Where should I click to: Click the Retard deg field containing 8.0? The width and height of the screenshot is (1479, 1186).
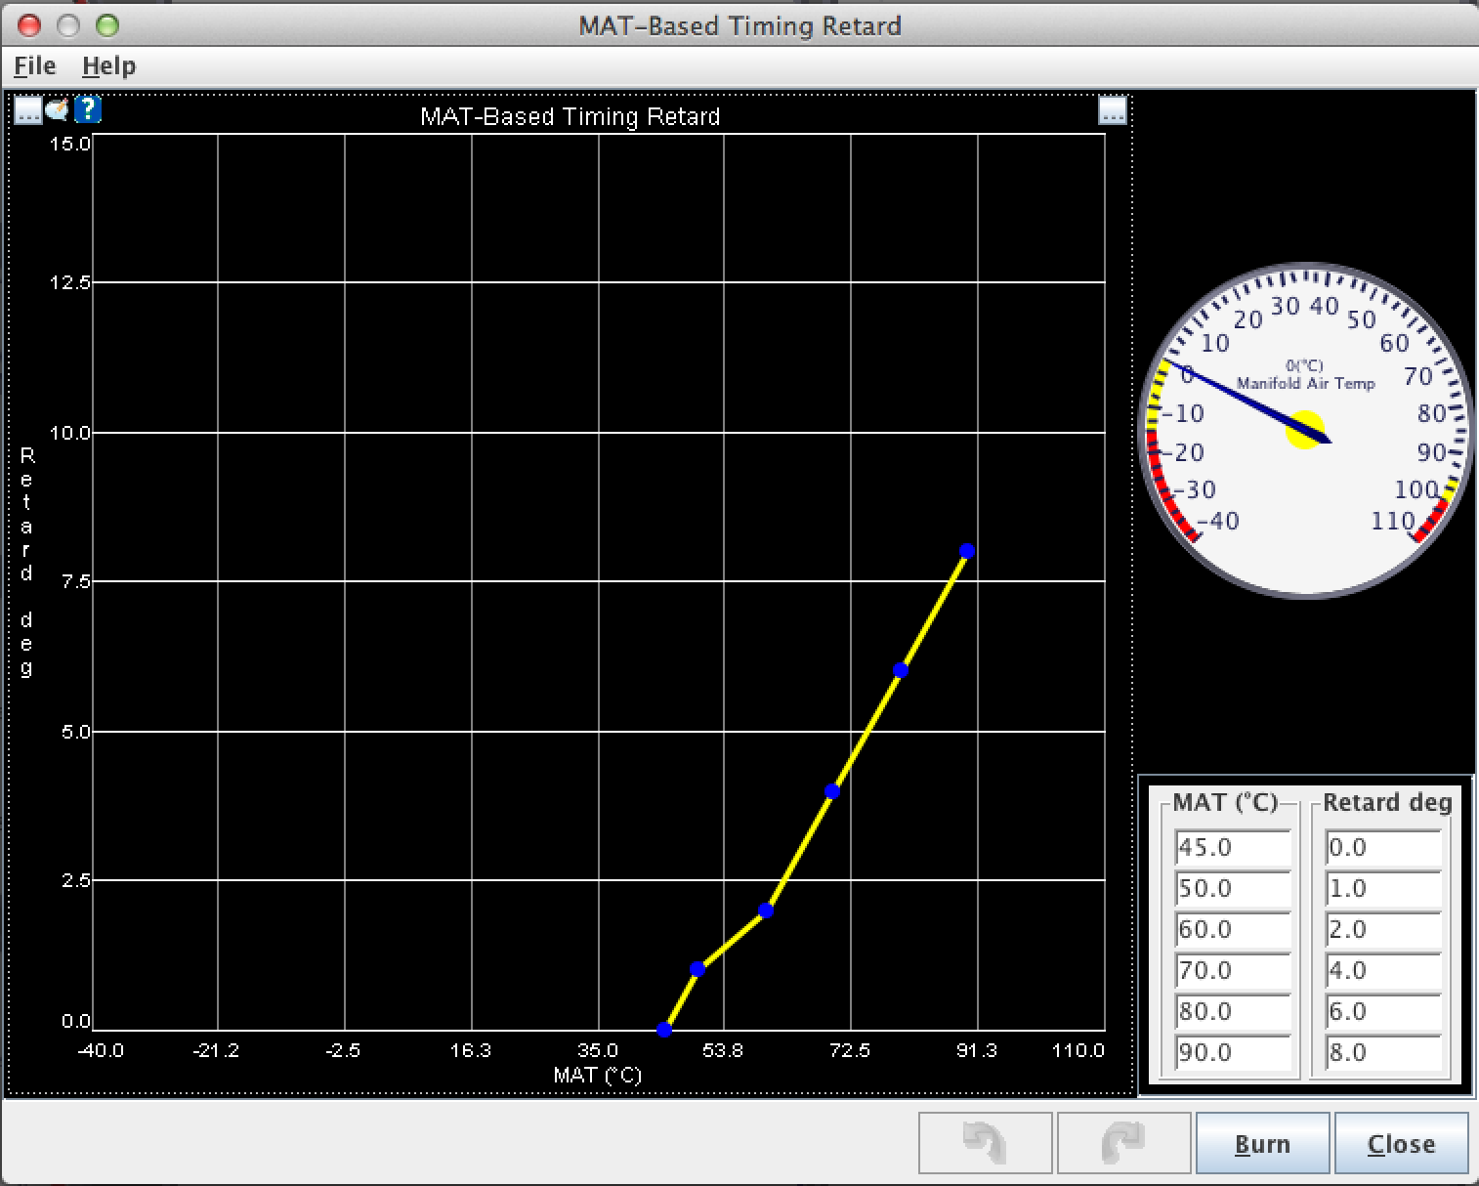[x=1382, y=1053]
